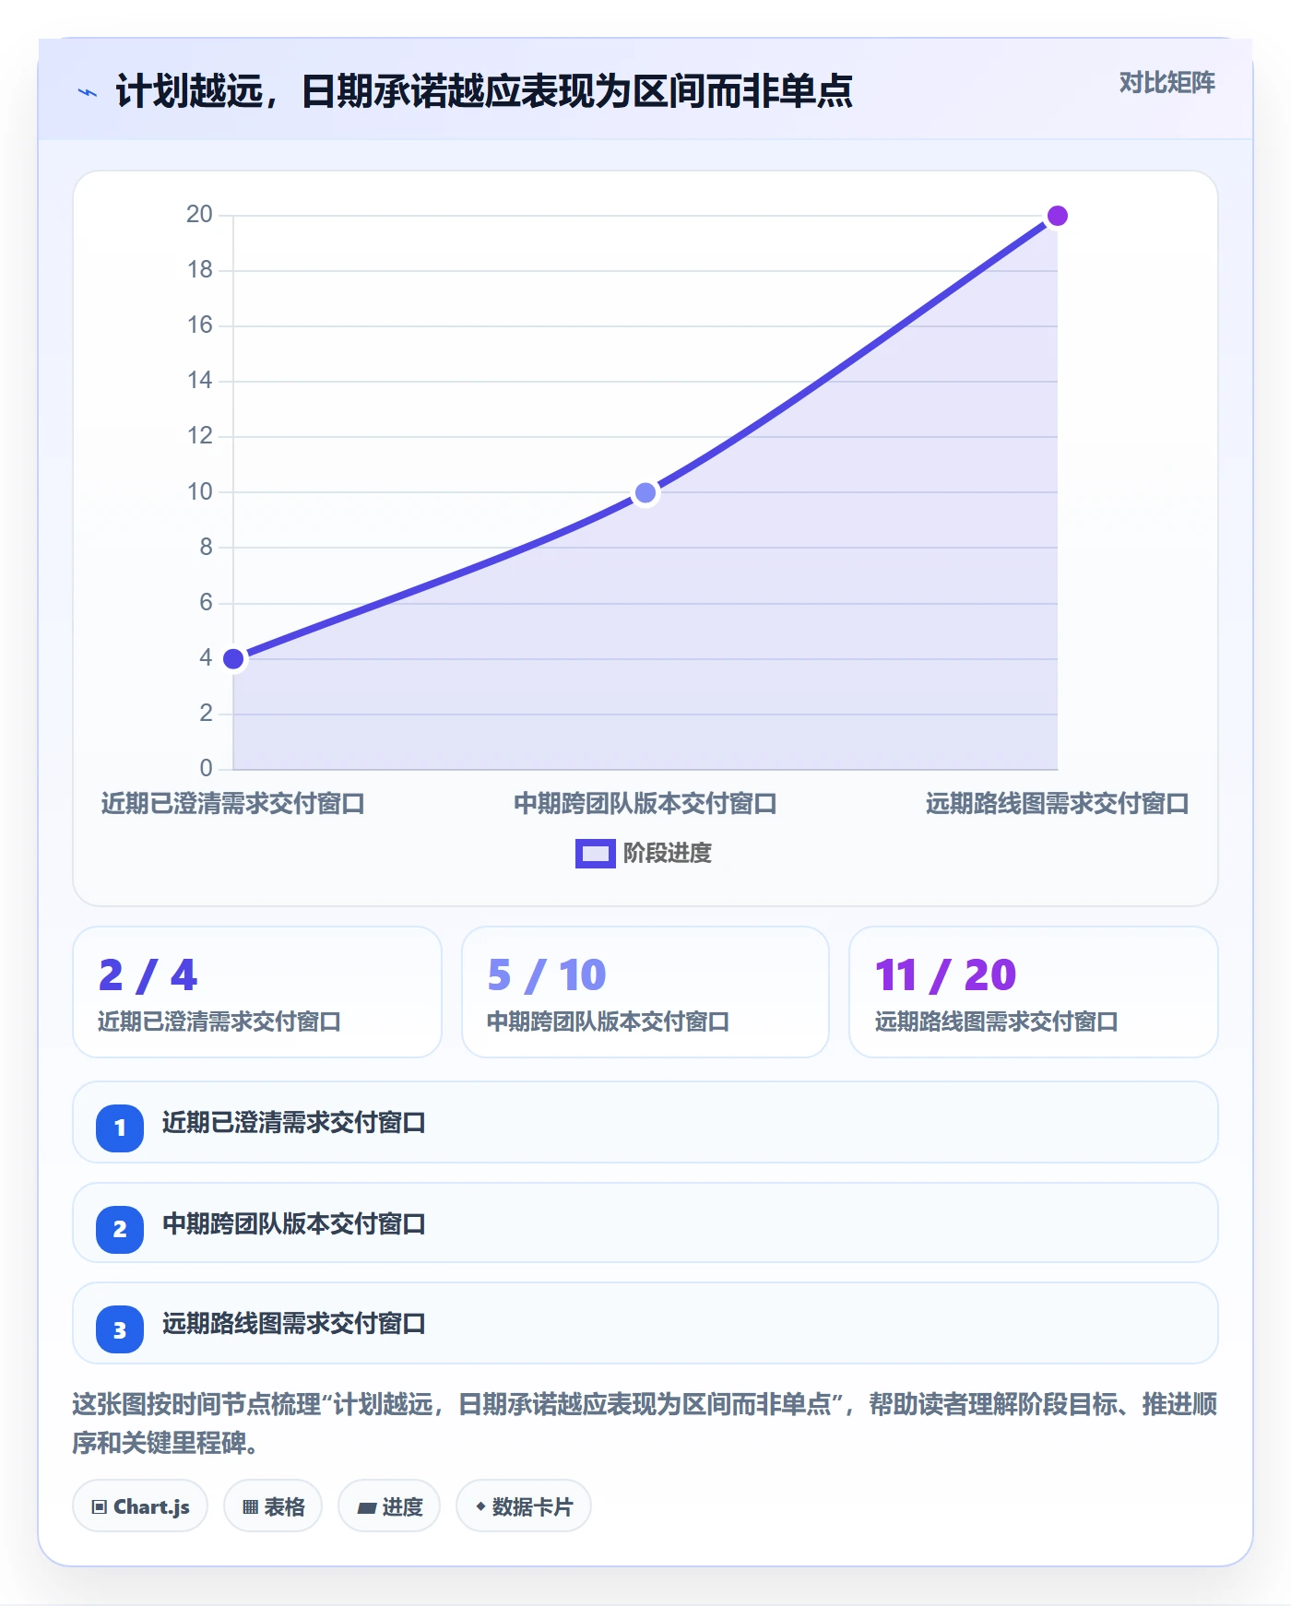The height and width of the screenshot is (1606, 1291).
Task: Click the lightning icon beside the title
Action: (88, 92)
